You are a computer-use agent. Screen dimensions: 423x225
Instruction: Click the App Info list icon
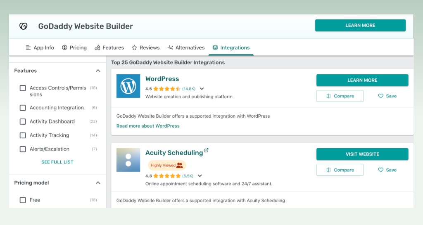coord(28,48)
